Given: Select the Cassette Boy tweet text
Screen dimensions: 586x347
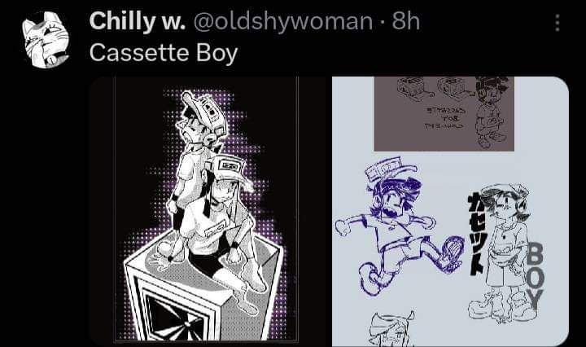Looking at the screenshot, I should [164, 53].
